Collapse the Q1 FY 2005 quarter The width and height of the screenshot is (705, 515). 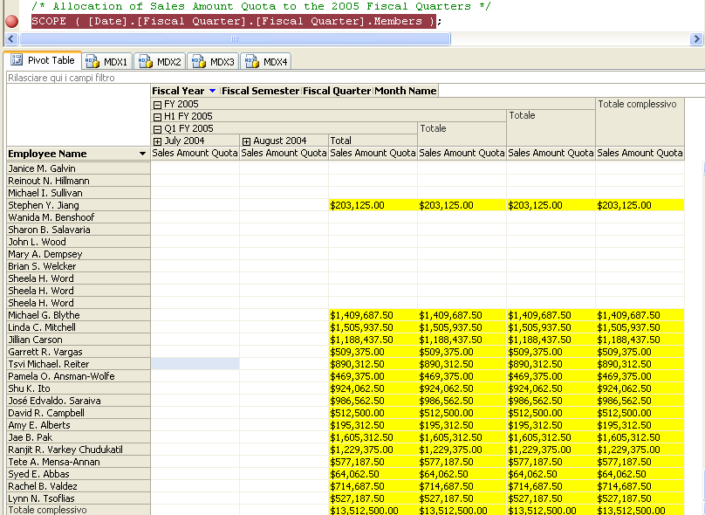pos(157,128)
